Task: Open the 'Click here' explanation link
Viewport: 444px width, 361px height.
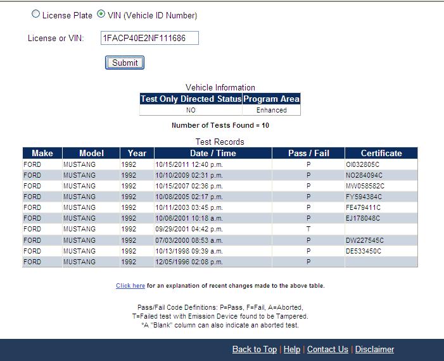Action: [130, 286]
